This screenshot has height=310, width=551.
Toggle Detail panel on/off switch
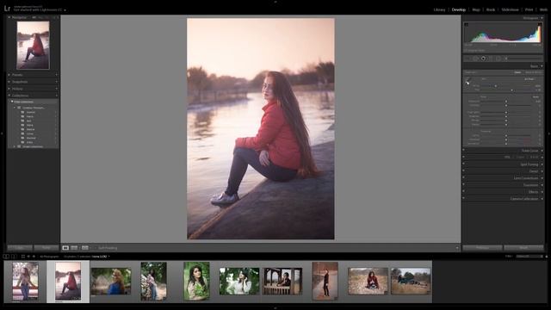coord(463,170)
